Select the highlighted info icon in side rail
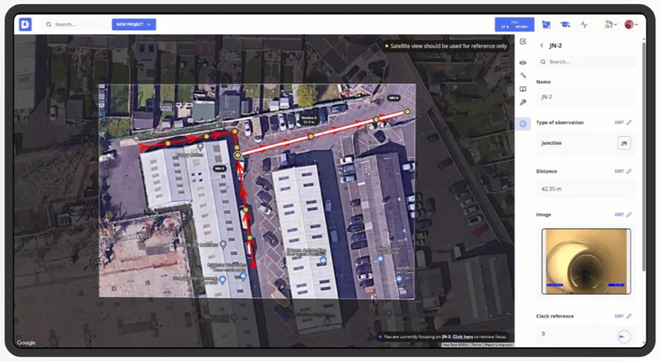The image size is (659, 361). coord(523,124)
